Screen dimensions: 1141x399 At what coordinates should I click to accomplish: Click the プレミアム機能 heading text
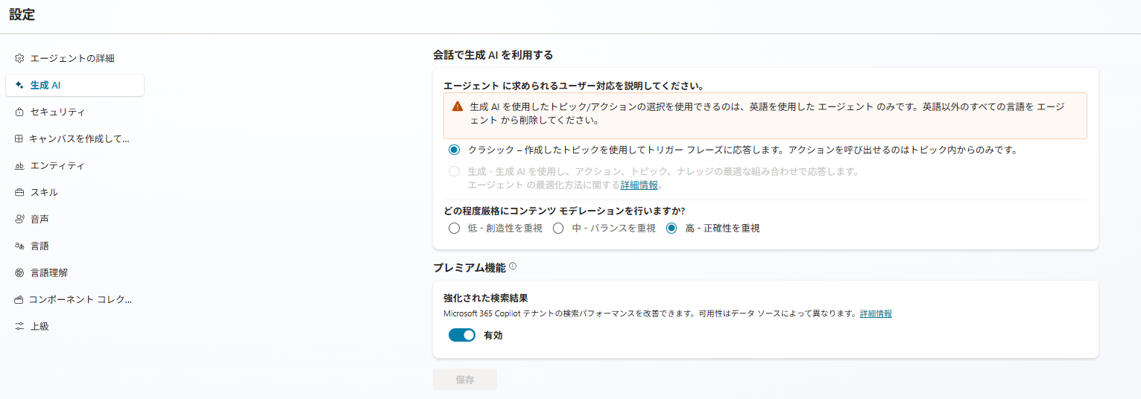tap(470, 267)
